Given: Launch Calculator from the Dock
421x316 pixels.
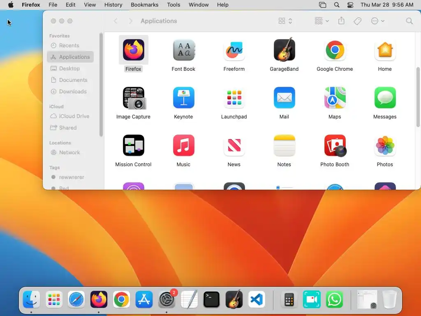Looking at the screenshot, I should pos(289,299).
